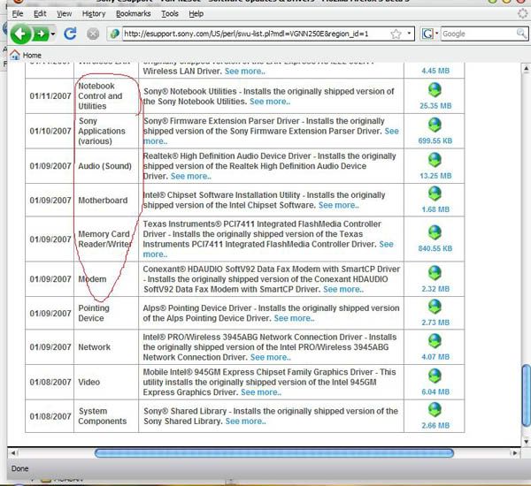Click the Home bookmark toolbar button
This screenshot has width=531, height=486.
26,55
